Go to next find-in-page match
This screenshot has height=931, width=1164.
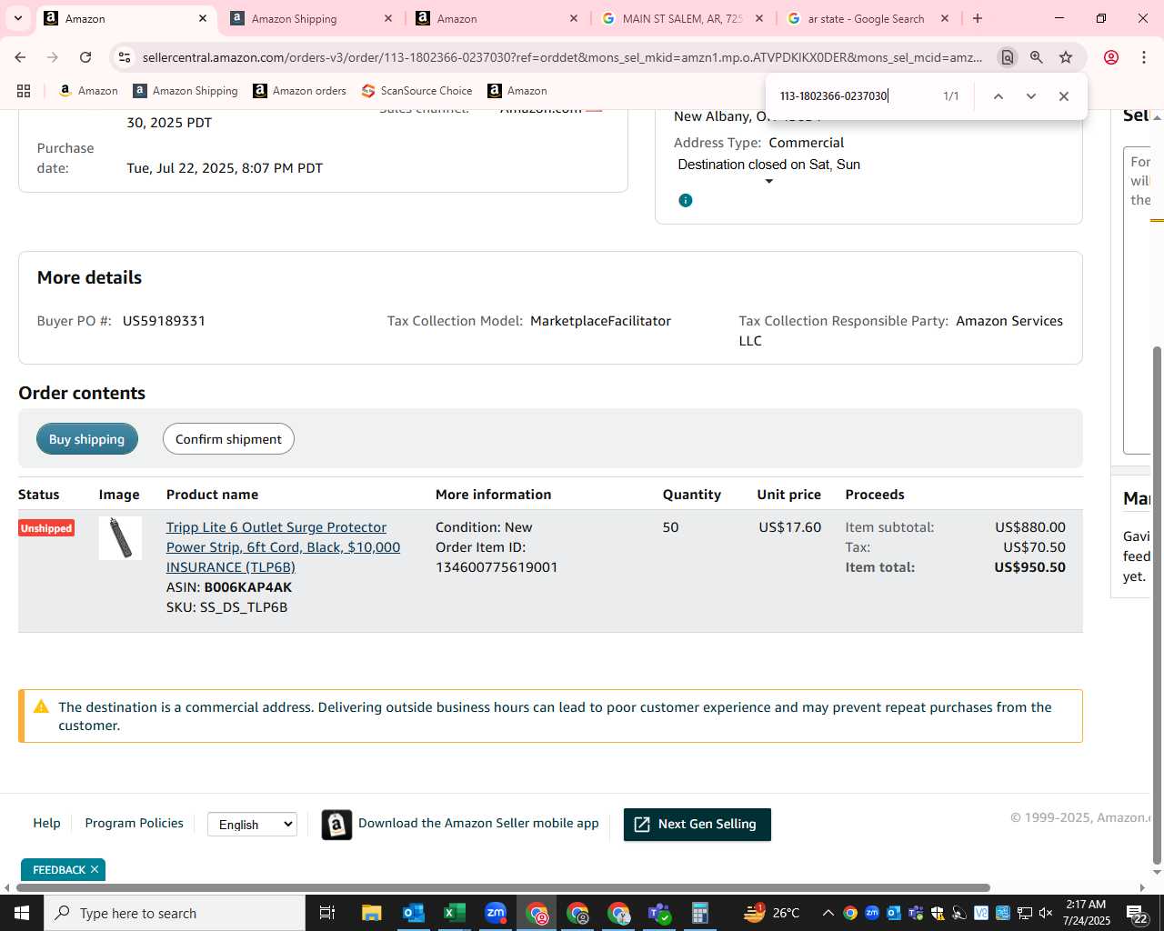(1030, 96)
